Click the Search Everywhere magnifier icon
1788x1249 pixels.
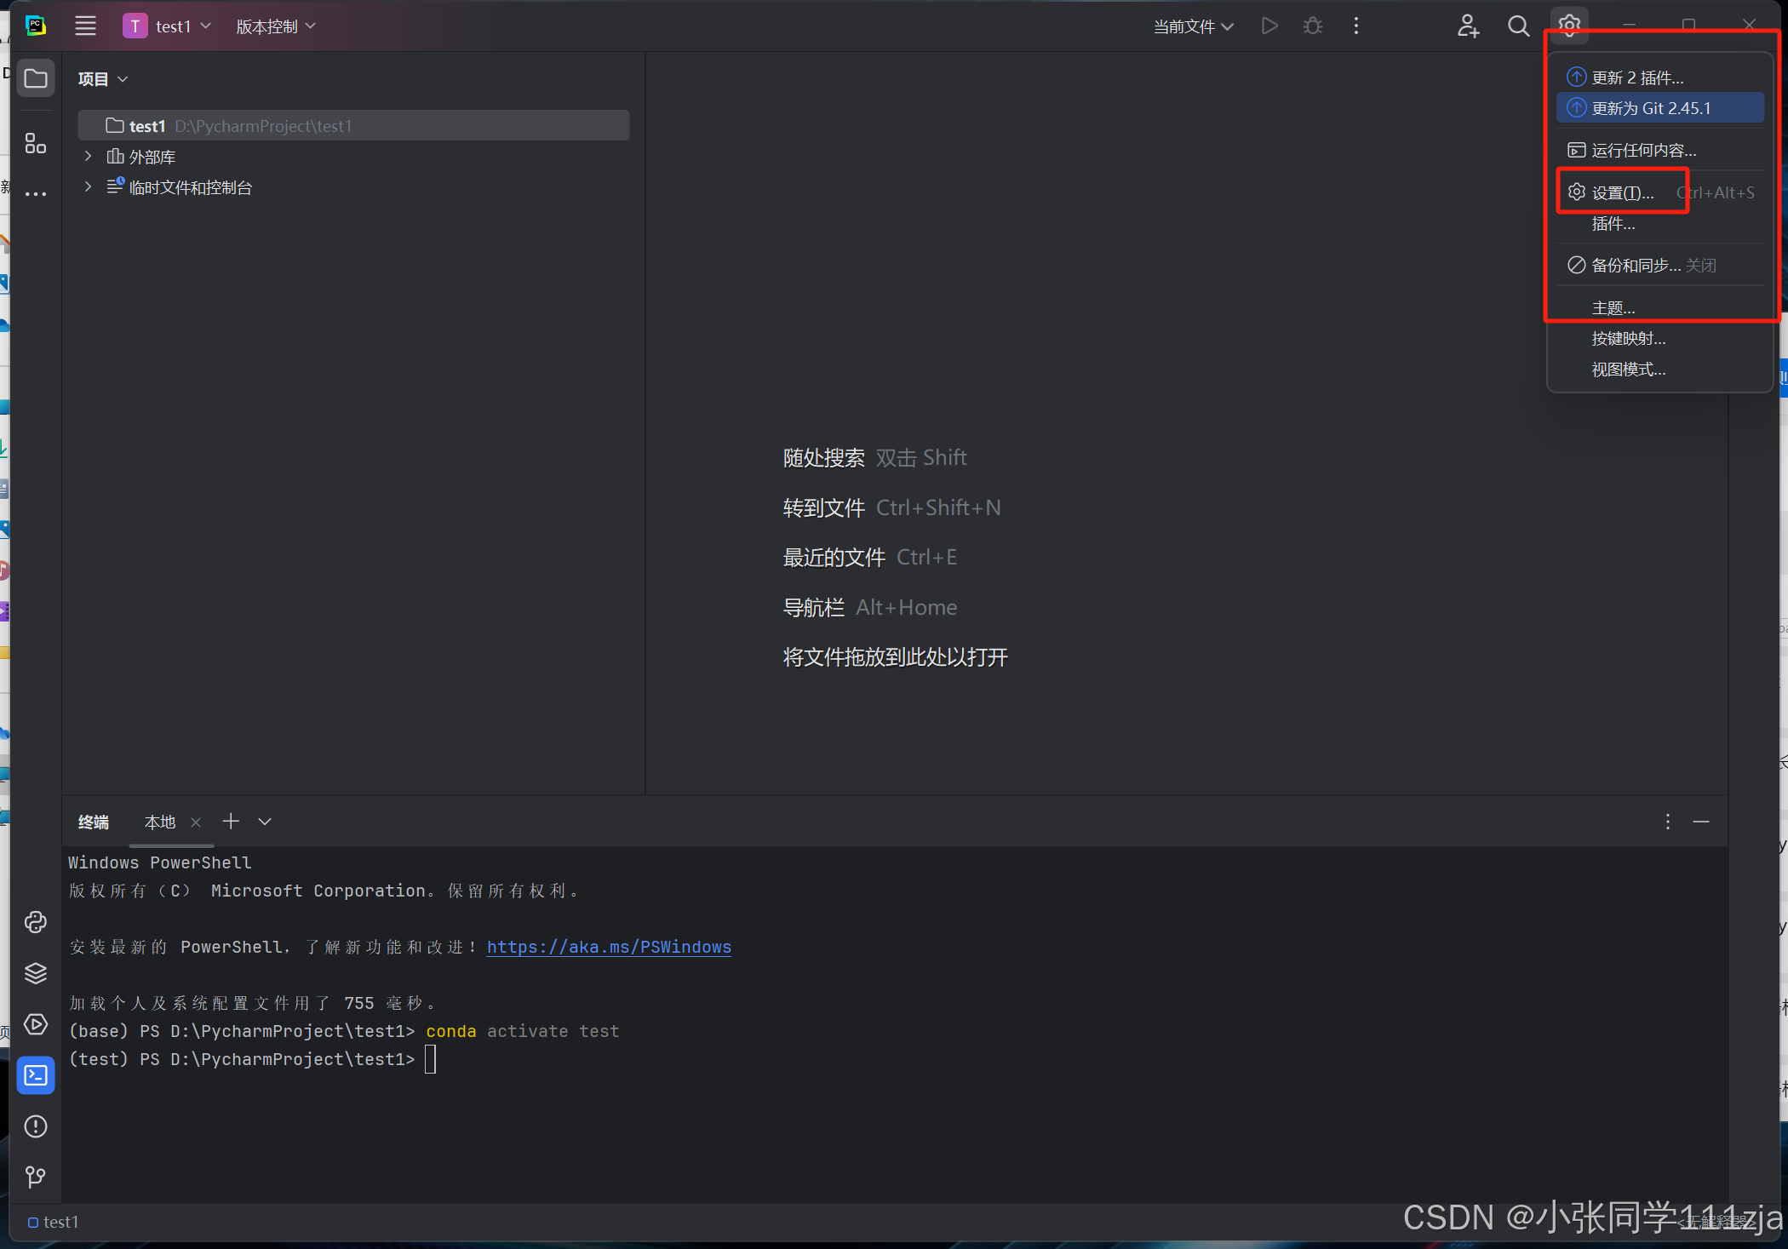point(1518,26)
